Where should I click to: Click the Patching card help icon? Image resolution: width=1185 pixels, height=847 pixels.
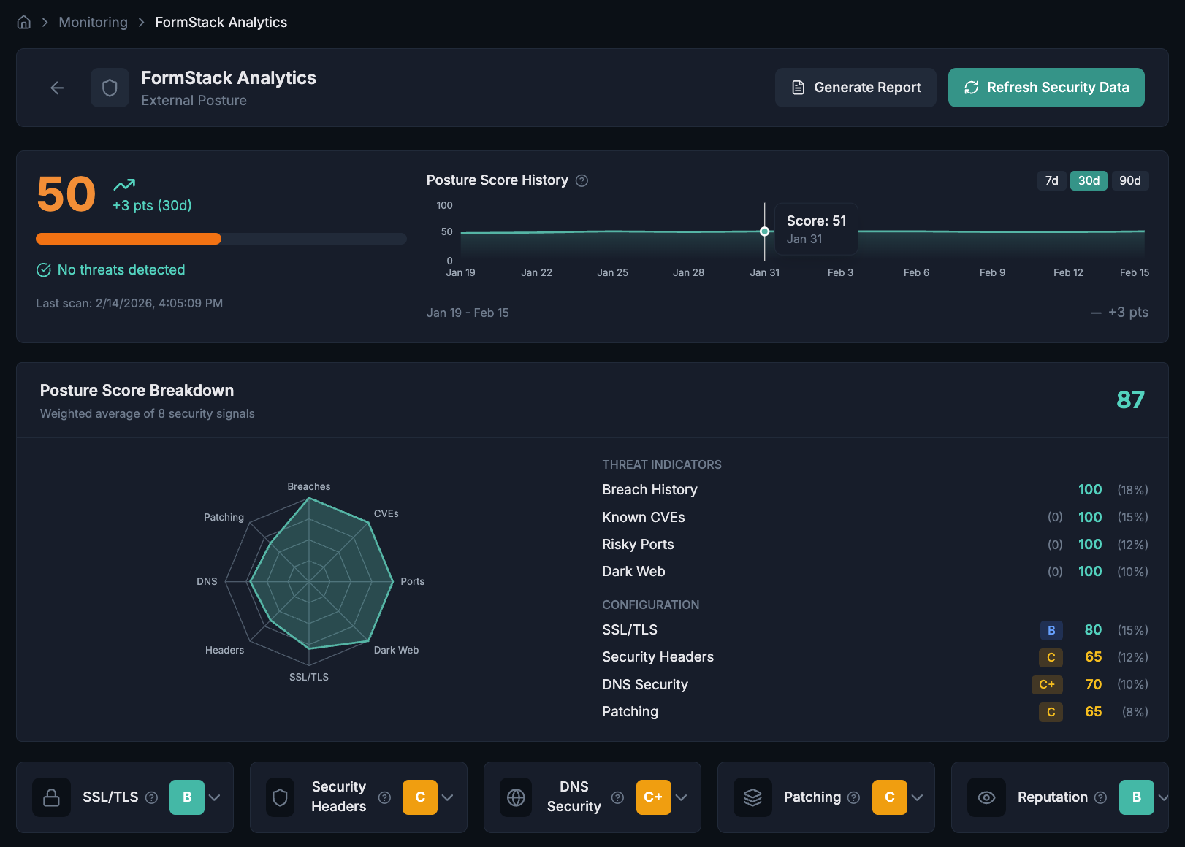tap(855, 797)
